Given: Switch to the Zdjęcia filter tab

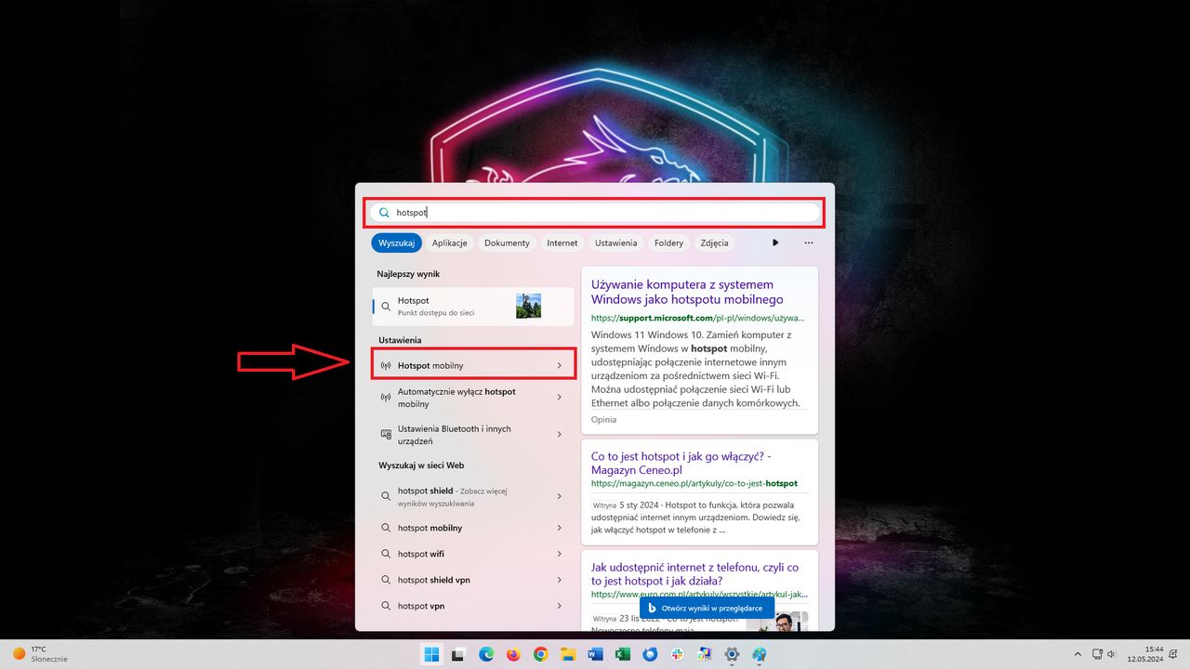Looking at the screenshot, I should [x=714, y=243].
